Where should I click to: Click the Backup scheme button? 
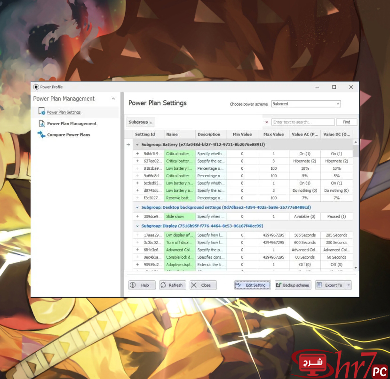pyautogui.click(x=294, y=285)
